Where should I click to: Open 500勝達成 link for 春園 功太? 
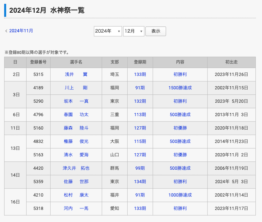click(180, 114)
